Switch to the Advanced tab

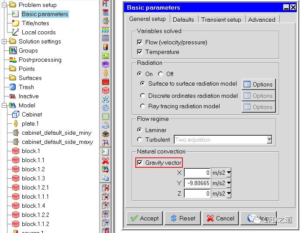coord(261,20)
